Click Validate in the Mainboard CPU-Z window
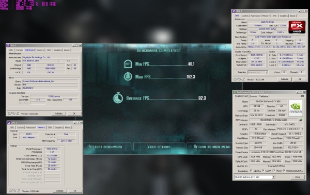 pos(59,113)
